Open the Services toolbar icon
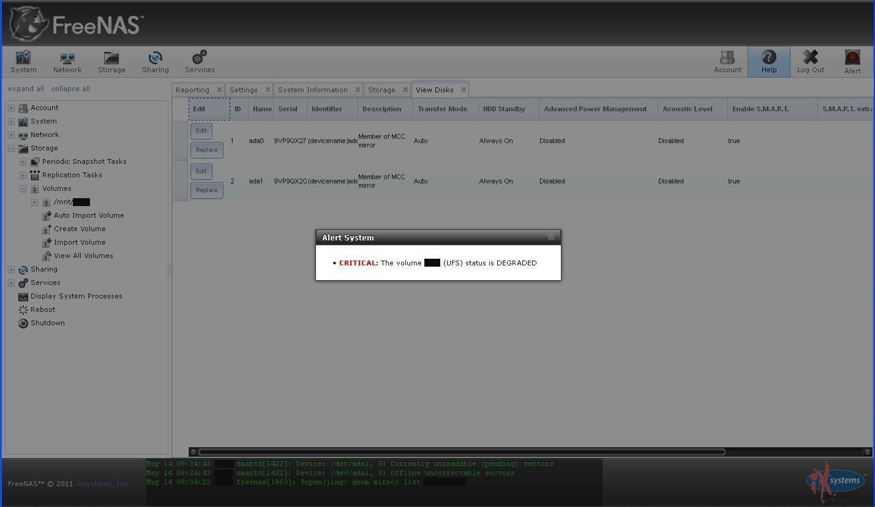 [x=200, y=62]
